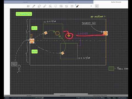Pick the black ink color dot
This screenshot has height=99, width=132.
91,6
